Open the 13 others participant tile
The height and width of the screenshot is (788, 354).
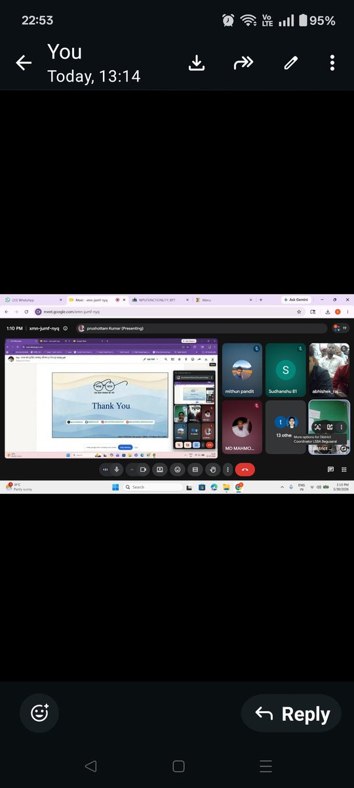tap(285, 427)
